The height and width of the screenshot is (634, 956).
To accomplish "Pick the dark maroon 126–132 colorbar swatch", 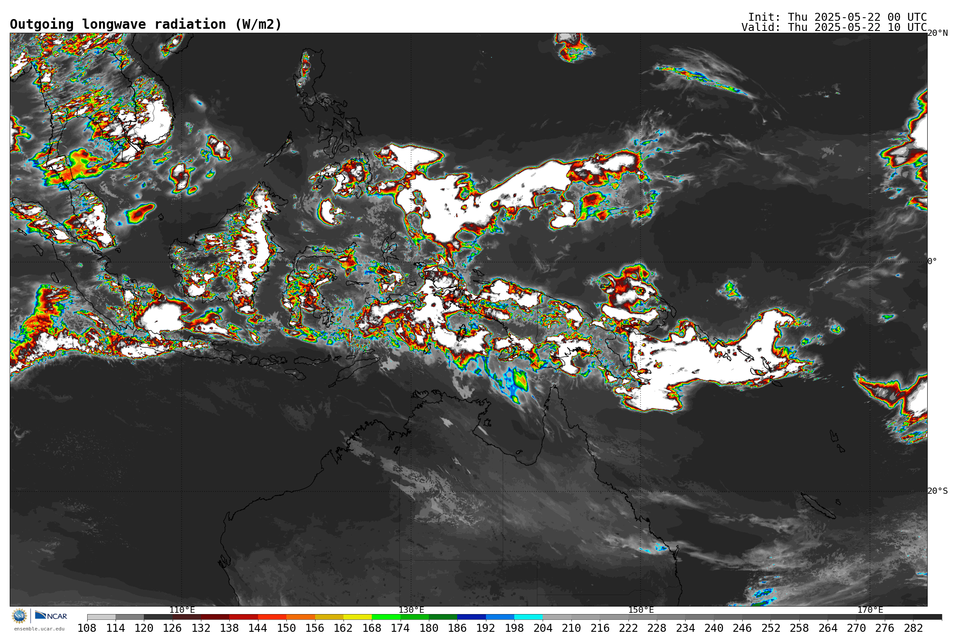I will coord(187,617).
